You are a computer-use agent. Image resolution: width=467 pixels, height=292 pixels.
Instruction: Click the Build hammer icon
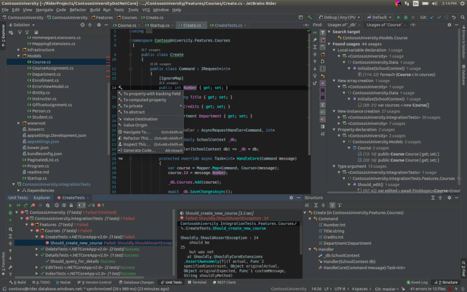[x=310, y=17]
